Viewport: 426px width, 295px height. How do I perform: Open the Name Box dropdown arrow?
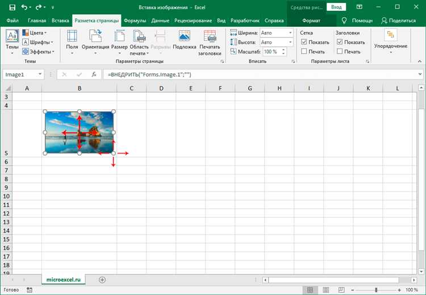(x=40, y=74)
